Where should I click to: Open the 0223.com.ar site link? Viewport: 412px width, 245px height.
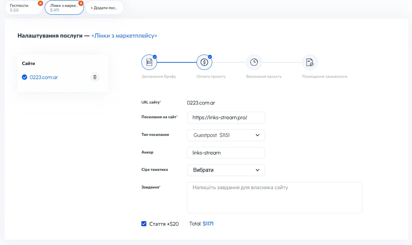(x=44, y=77)
